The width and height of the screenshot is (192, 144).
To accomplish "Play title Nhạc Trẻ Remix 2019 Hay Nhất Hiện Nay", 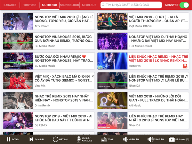I will pos(64,98).
